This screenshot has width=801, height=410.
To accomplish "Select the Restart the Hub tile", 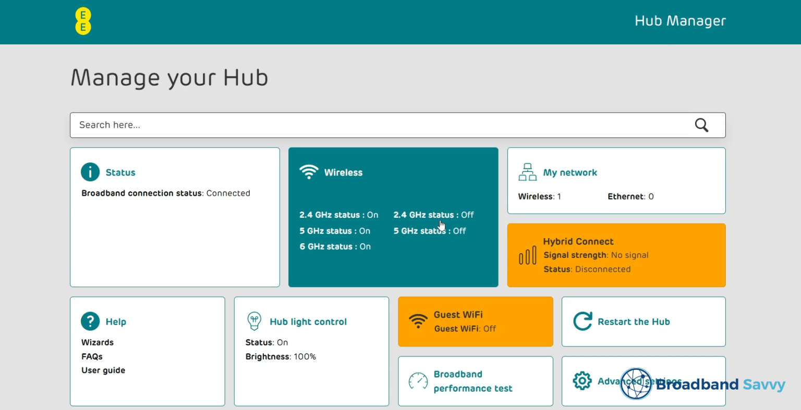I will tap(643, 321).
